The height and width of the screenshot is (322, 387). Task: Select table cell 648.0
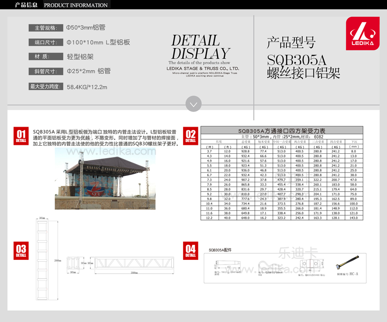(245, 218)
